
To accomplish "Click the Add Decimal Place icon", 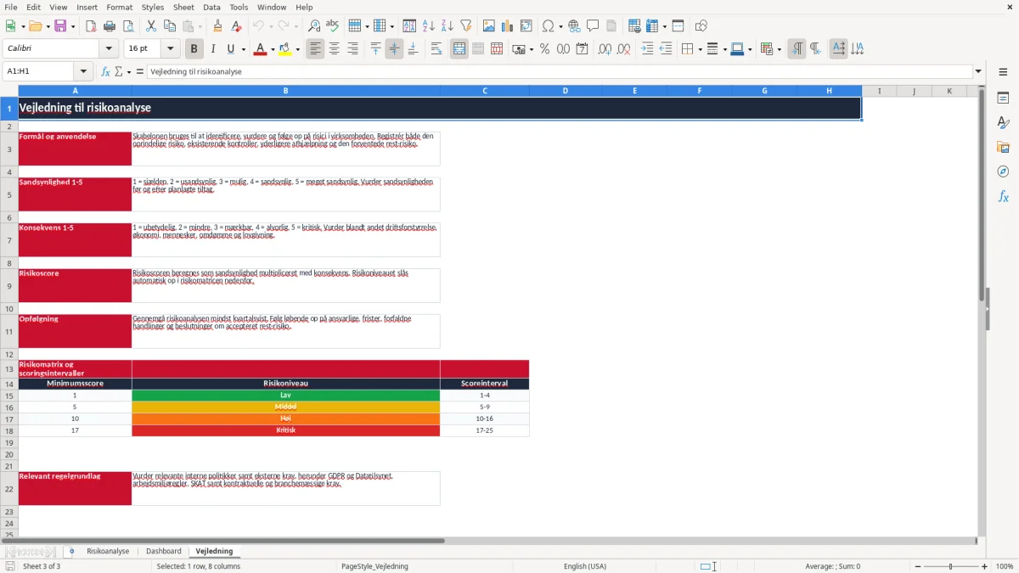I will (x=605, y=49).
